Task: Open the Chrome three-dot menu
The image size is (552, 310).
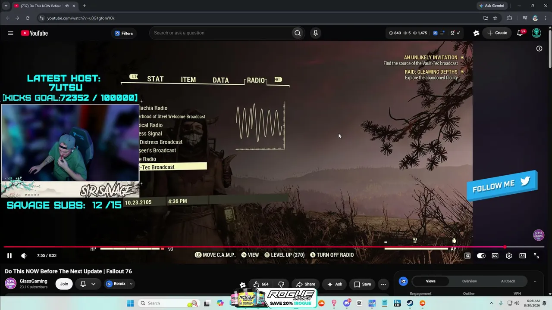Action: point(546,18)
